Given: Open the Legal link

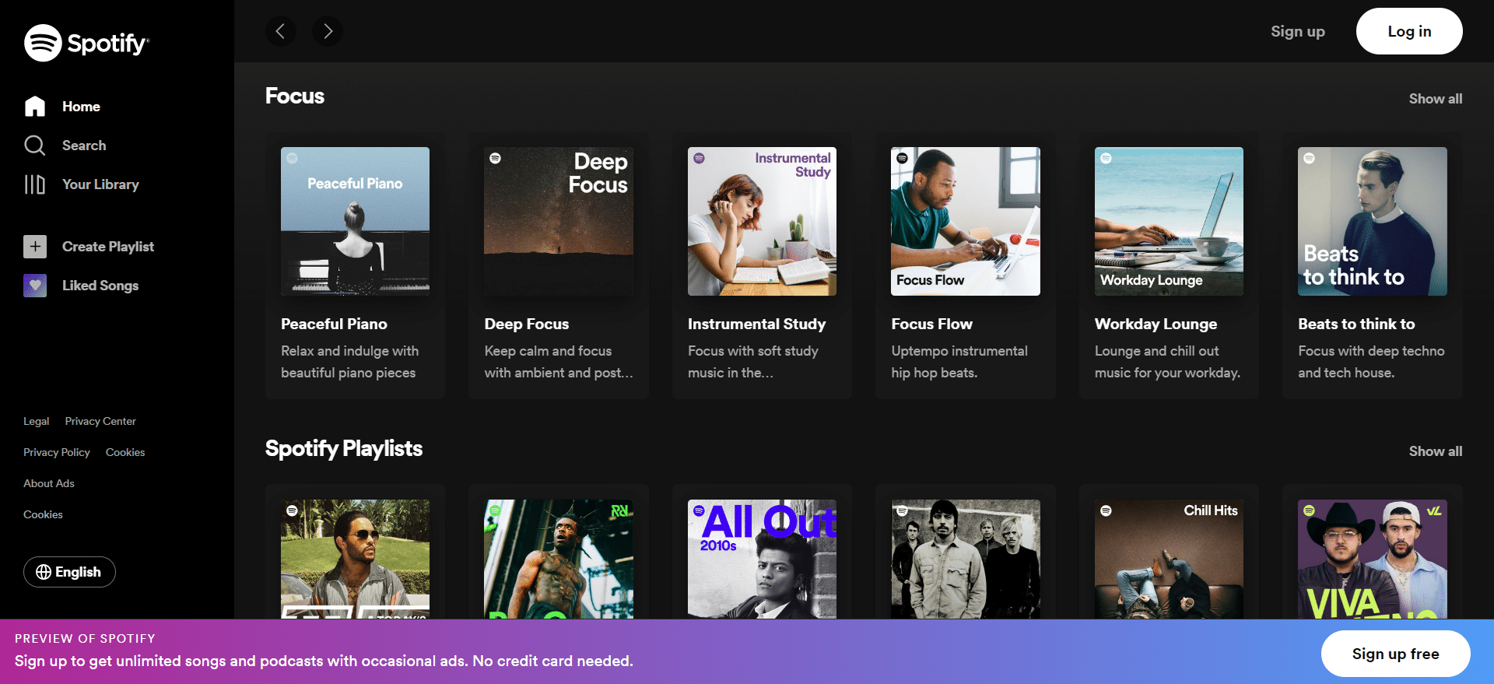Looking at the screenshot, I should (36, 421).
